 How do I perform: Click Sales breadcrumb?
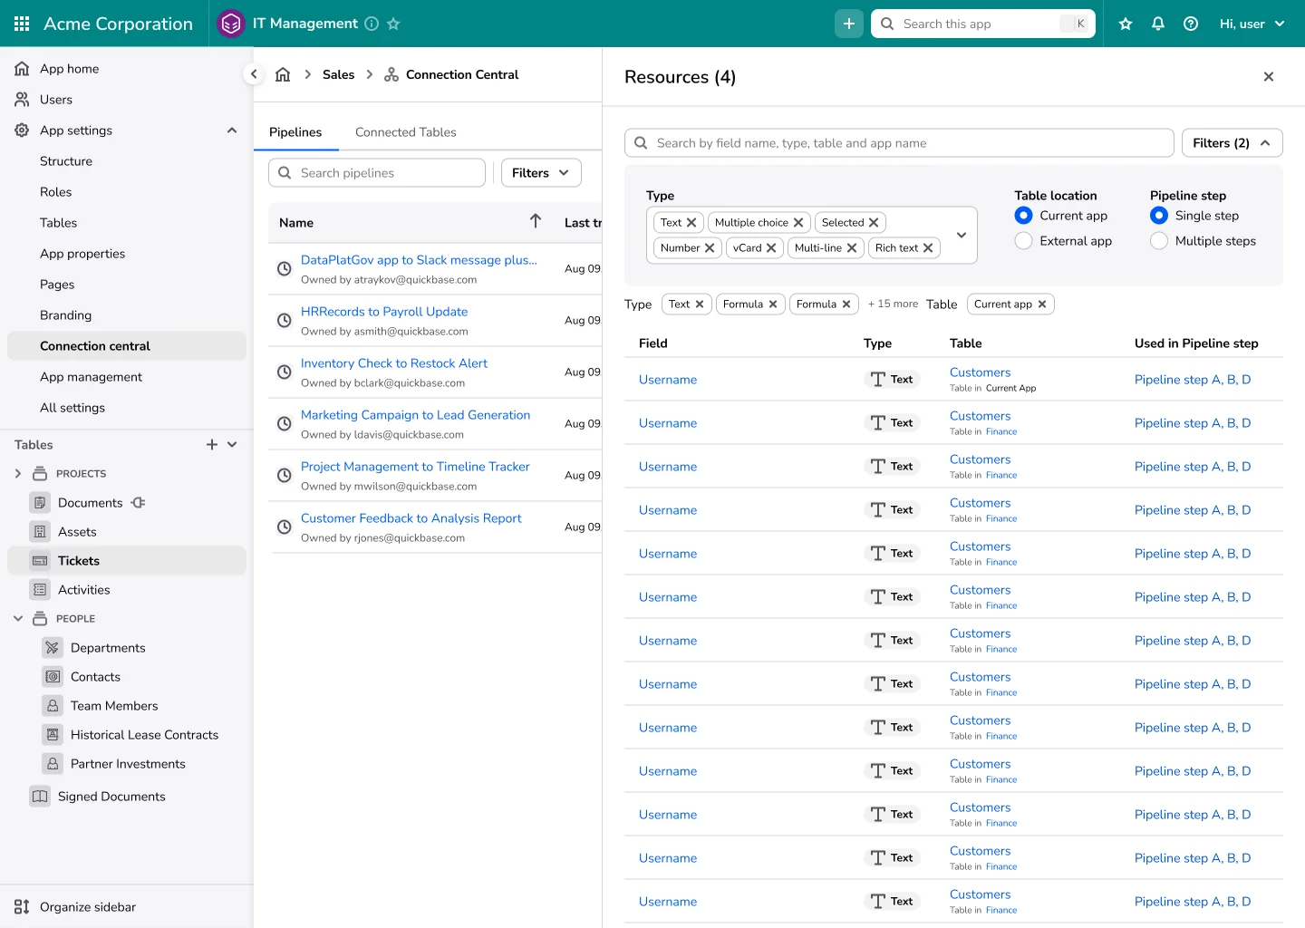point(338,74)
